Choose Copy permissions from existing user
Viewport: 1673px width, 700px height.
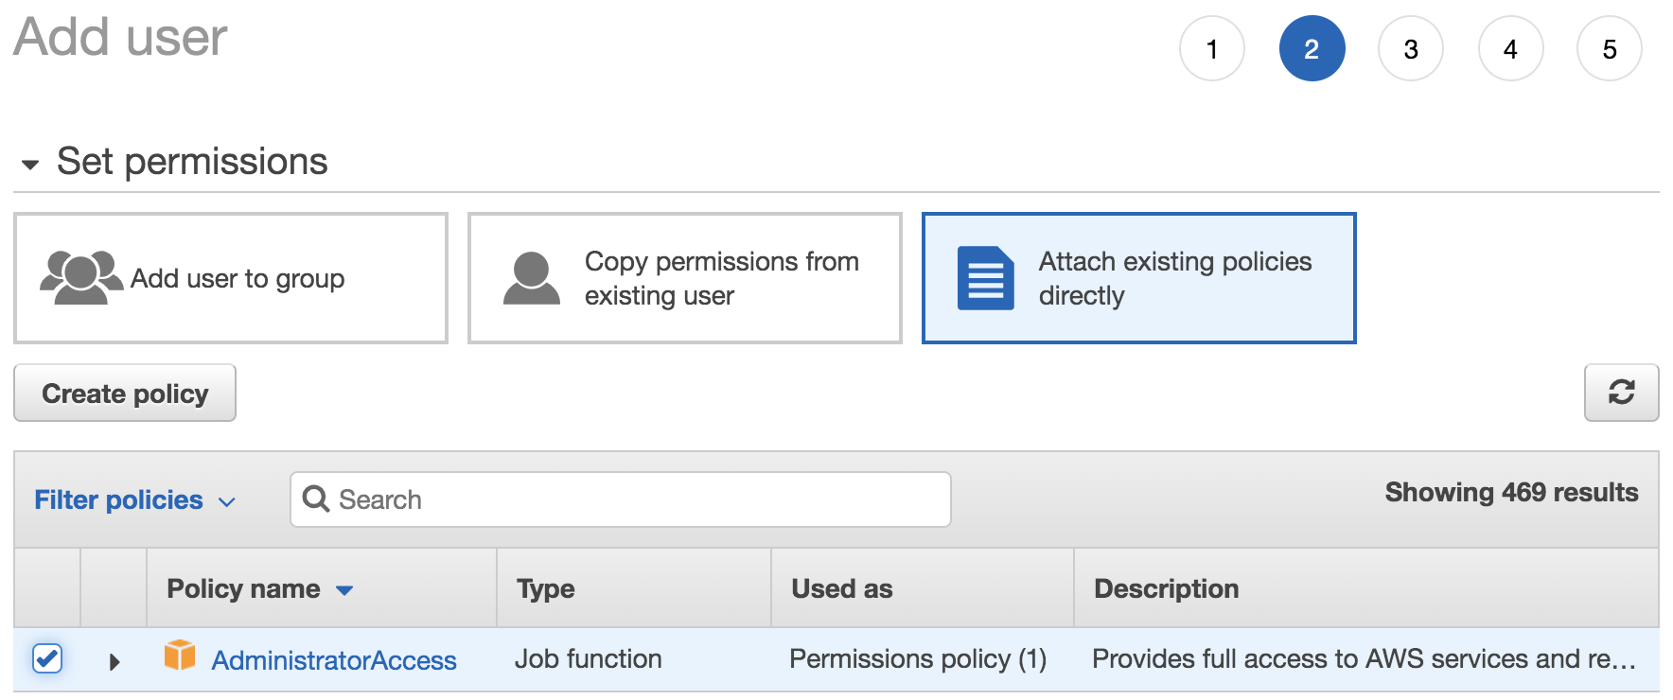tap(685, 278)
